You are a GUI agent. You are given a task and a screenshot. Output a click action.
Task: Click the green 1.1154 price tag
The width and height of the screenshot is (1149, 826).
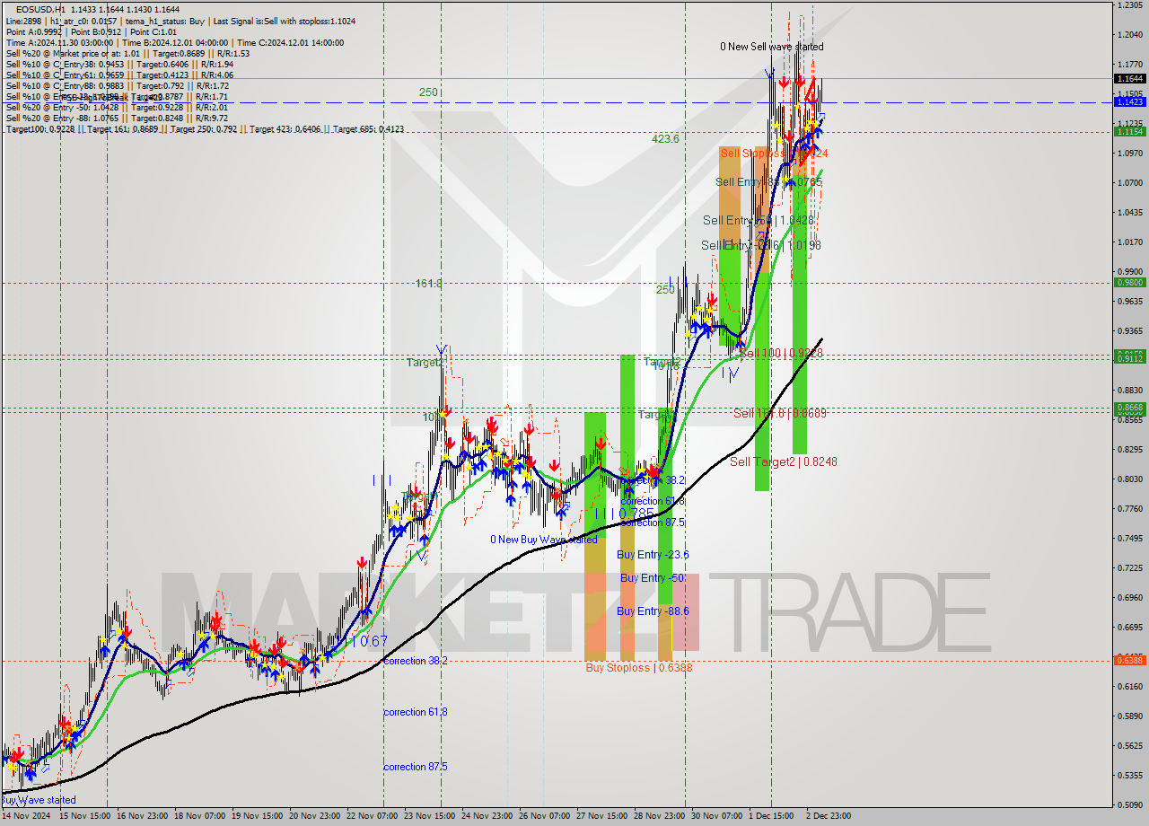[1129, 131]
